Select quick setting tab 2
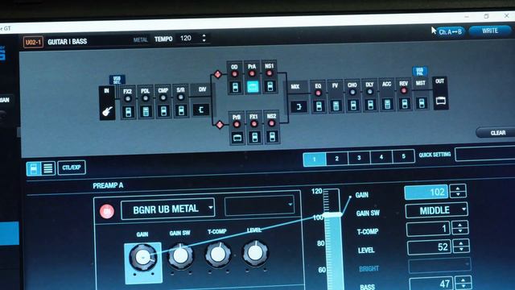The width and height of the screenshot is (515, 290). click(337, 159)
